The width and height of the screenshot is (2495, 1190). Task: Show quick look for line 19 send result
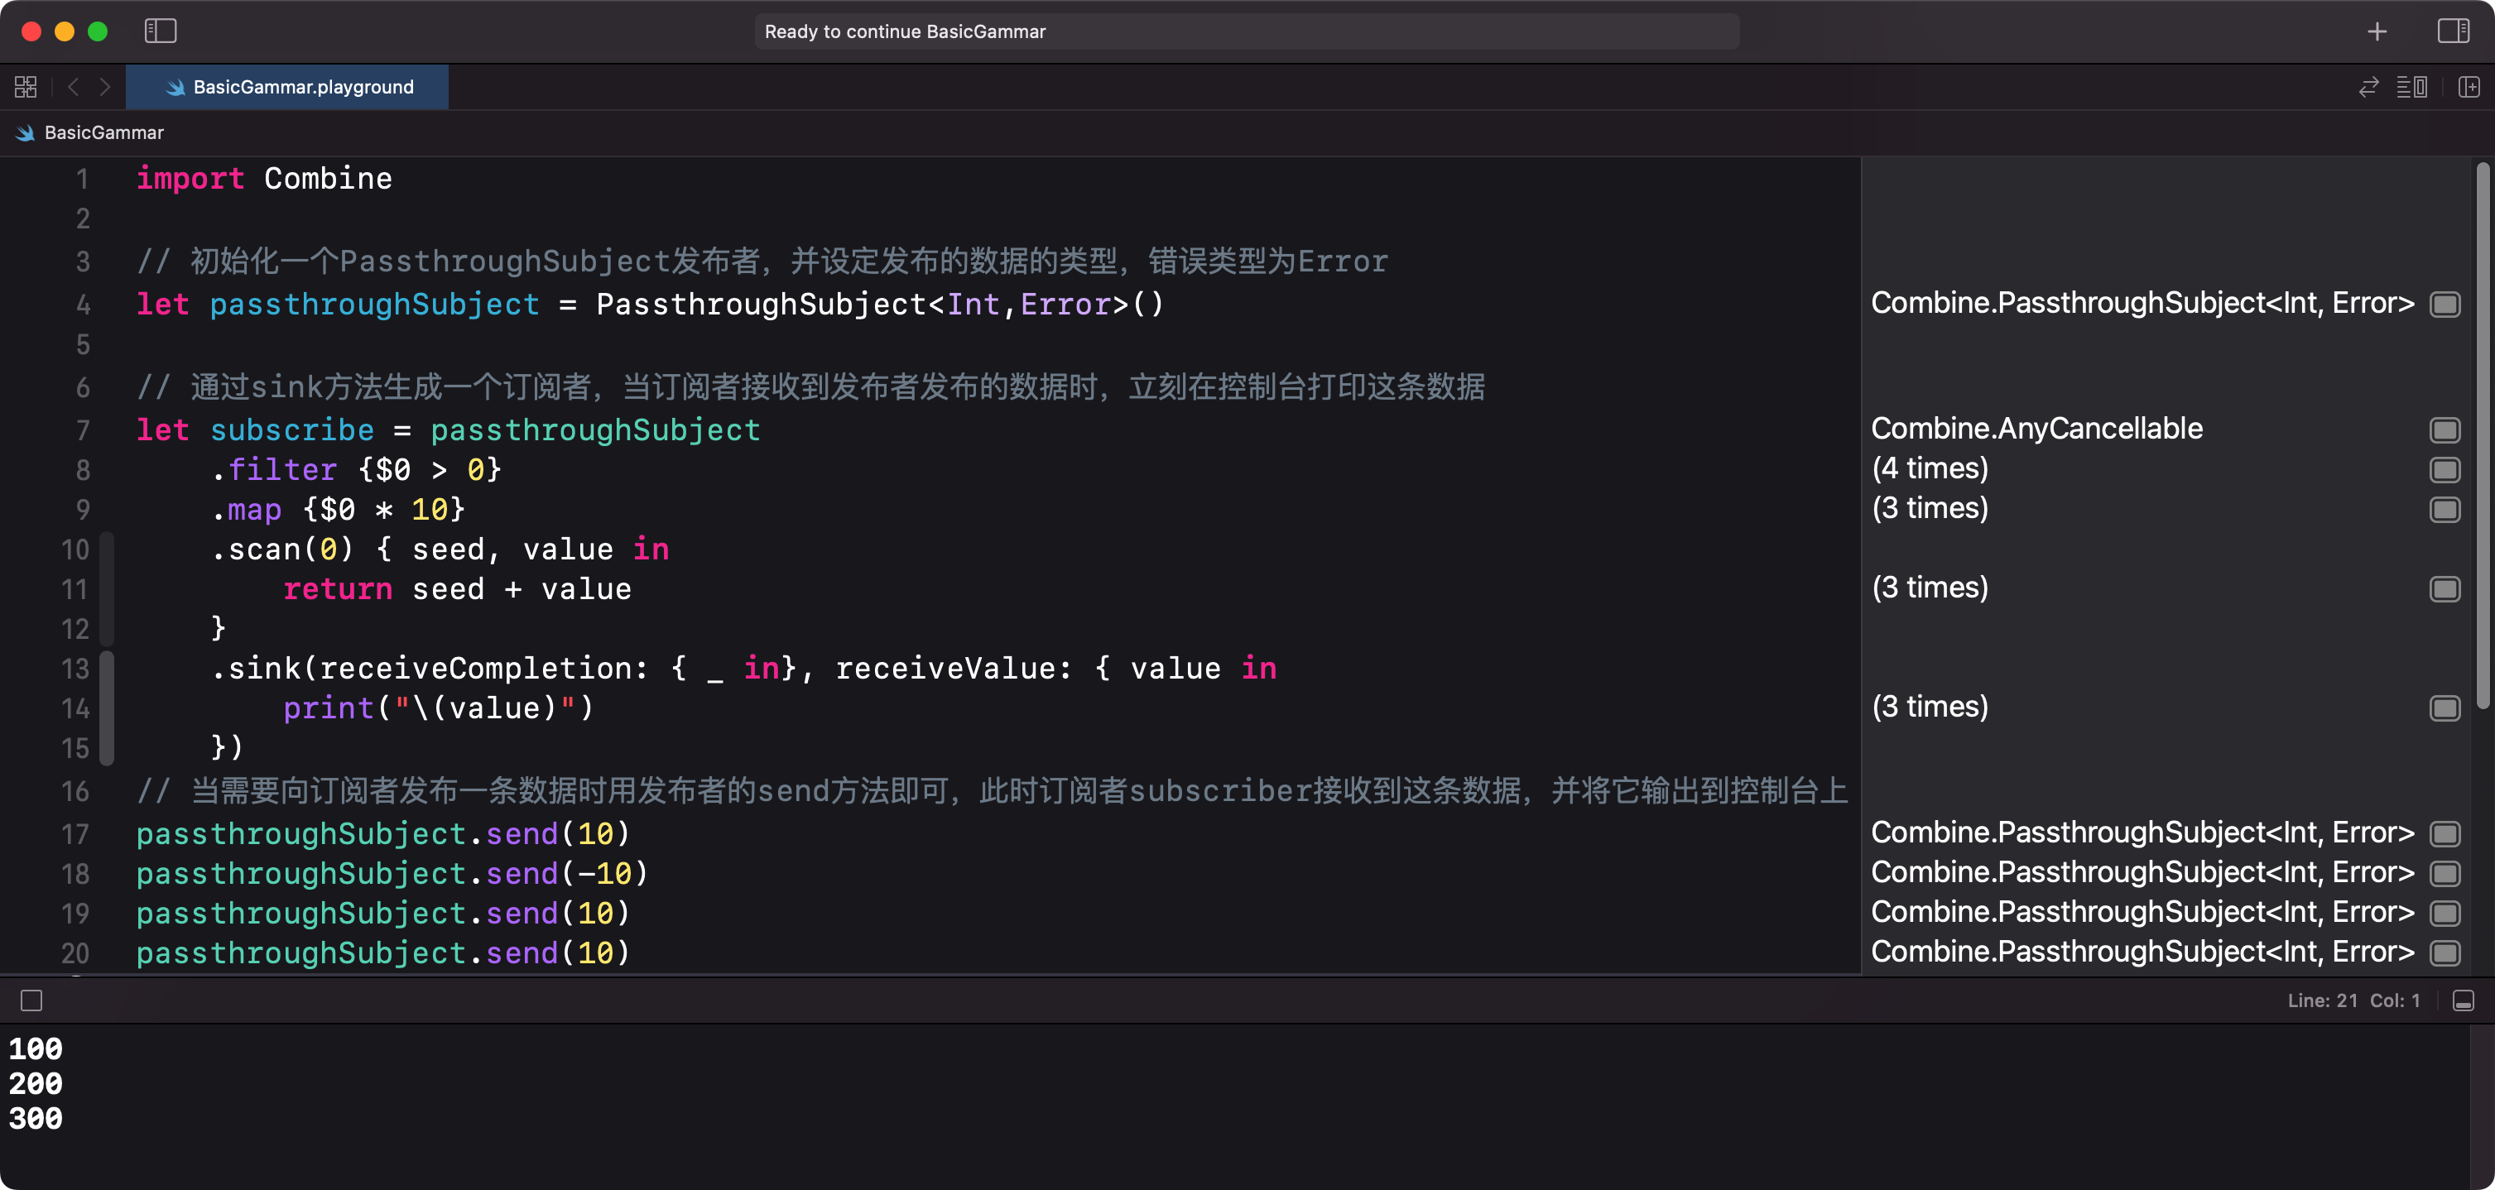click(x=2445, y=913)
